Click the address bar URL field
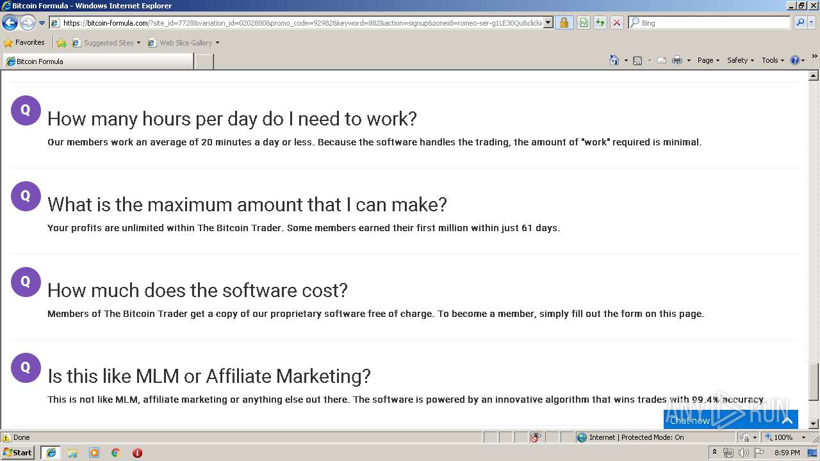This screenshot has height=461, width=820. (297, 23)
